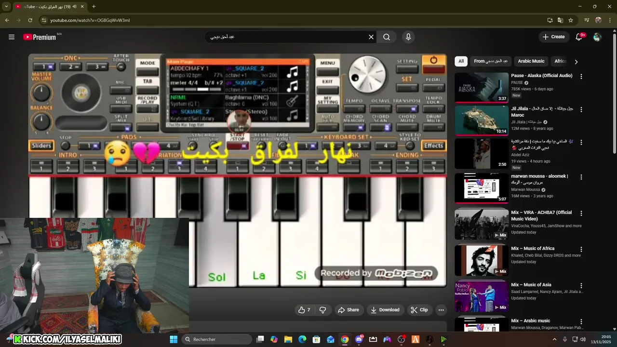Open the YouTube account avatar menu
The image size is (617, 347).
point(597,37)
